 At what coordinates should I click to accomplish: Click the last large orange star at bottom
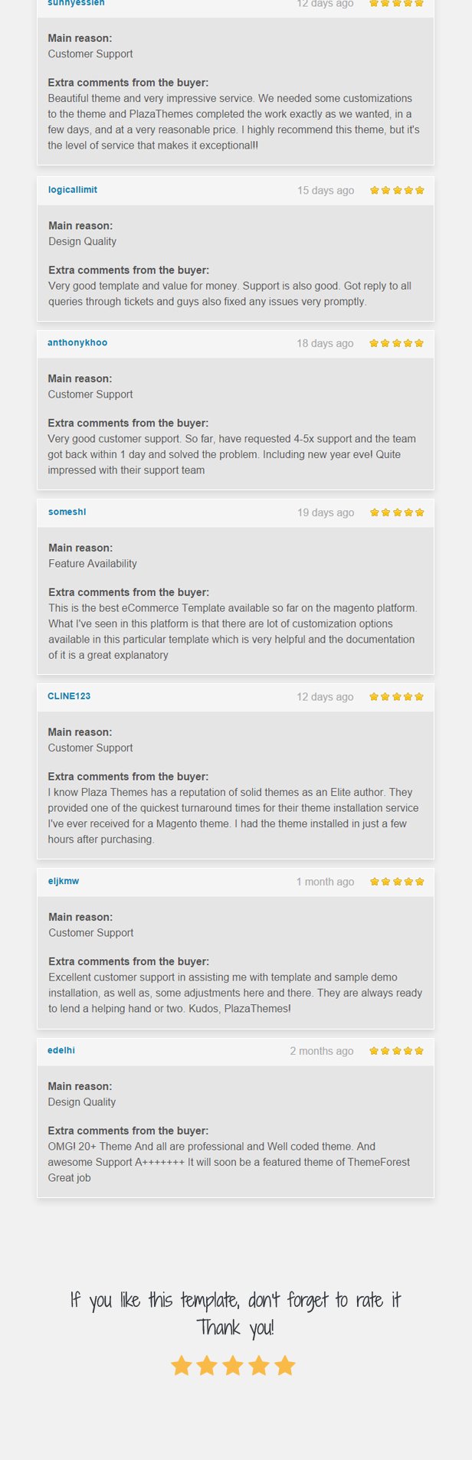tap(284, 1366)
